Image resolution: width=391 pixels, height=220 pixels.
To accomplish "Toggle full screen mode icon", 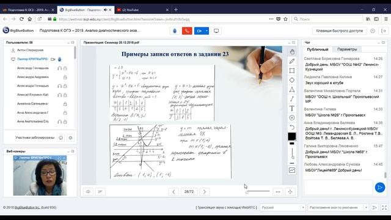I will [384, 208].
